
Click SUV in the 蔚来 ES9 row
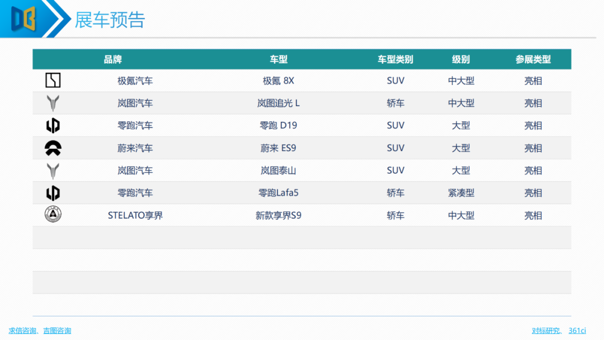click(395, 148)
